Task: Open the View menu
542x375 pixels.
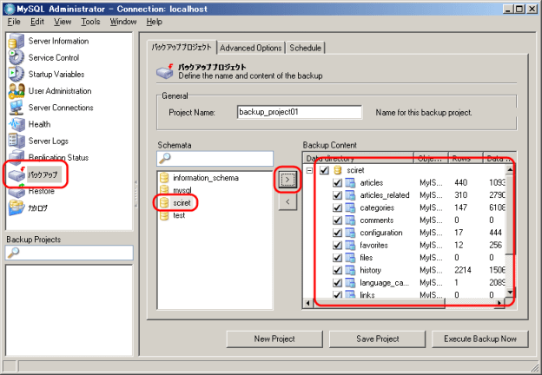Action: tap(63, 22)
